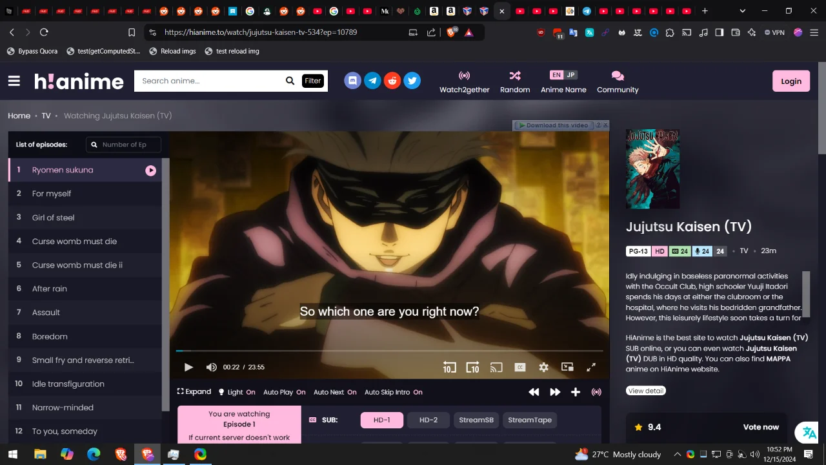The width and height of the screenshot is (826, 465).
Task: Open the Reddit social link
Action: (x=392, y=81)
